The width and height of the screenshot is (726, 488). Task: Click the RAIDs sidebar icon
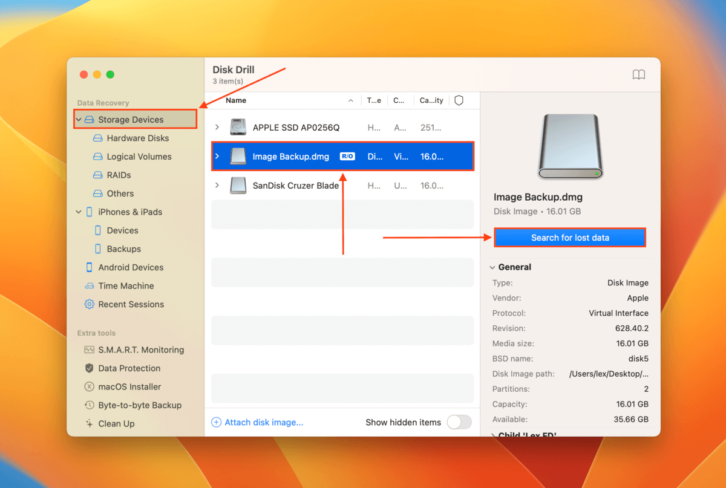point(98,175)
